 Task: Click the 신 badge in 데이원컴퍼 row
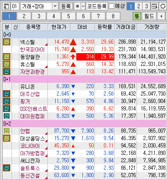[x=7, y=116]
